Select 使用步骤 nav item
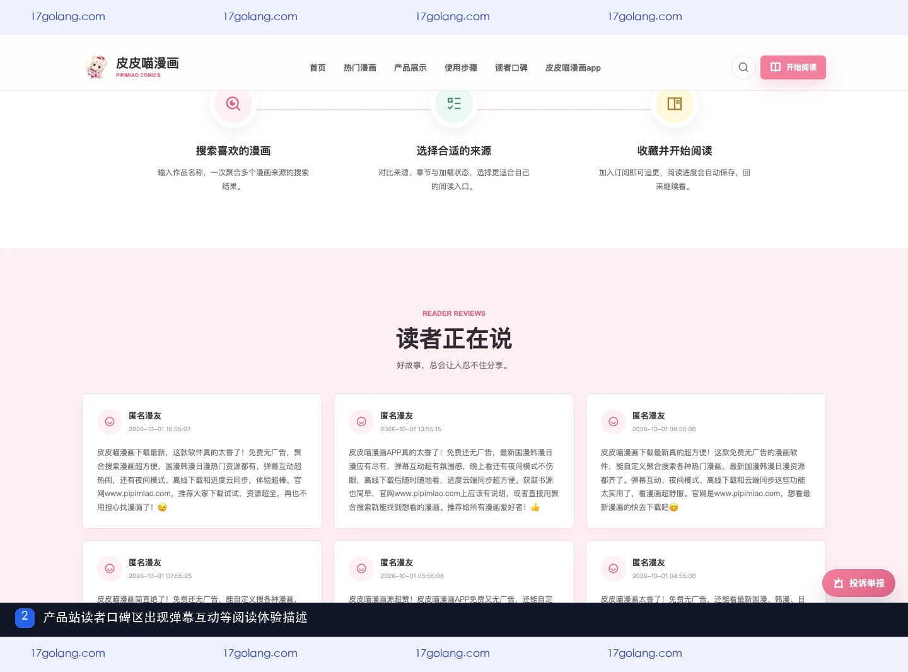This screenshot has width=908, height=672. click(x=461, y=68)
